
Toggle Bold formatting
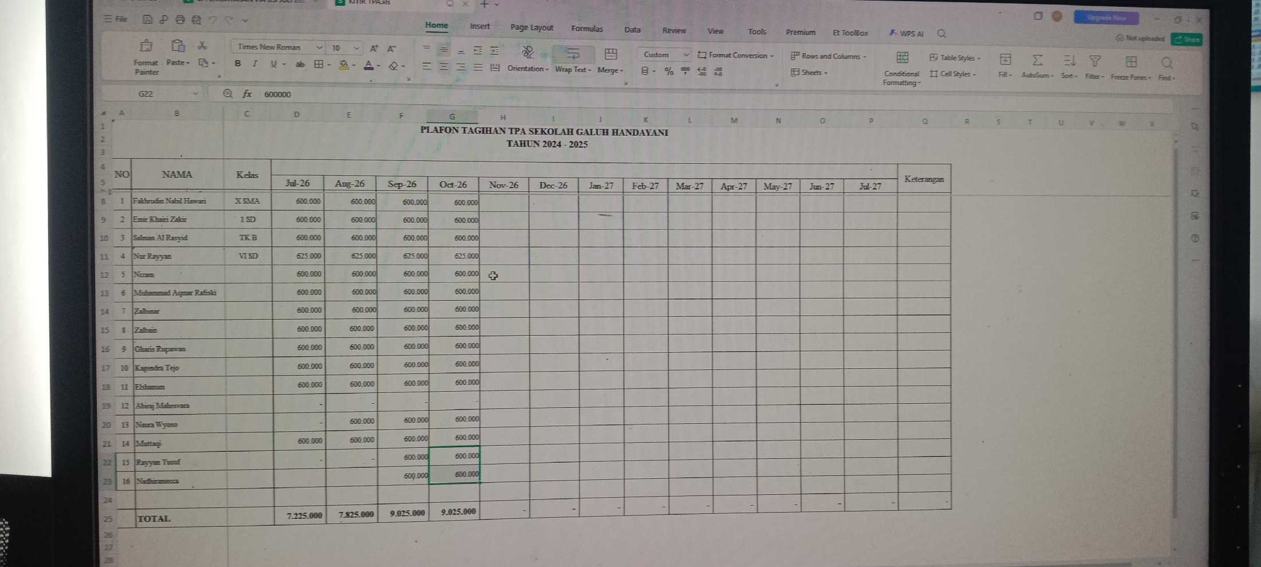click(238, 64)
